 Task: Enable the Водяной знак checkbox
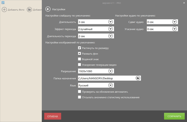(79, 59)
